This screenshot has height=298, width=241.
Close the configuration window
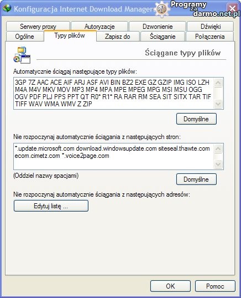pos(232,8)
